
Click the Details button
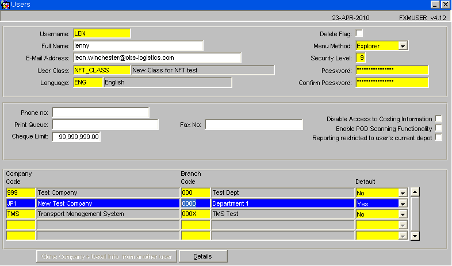tap(203, 256)
